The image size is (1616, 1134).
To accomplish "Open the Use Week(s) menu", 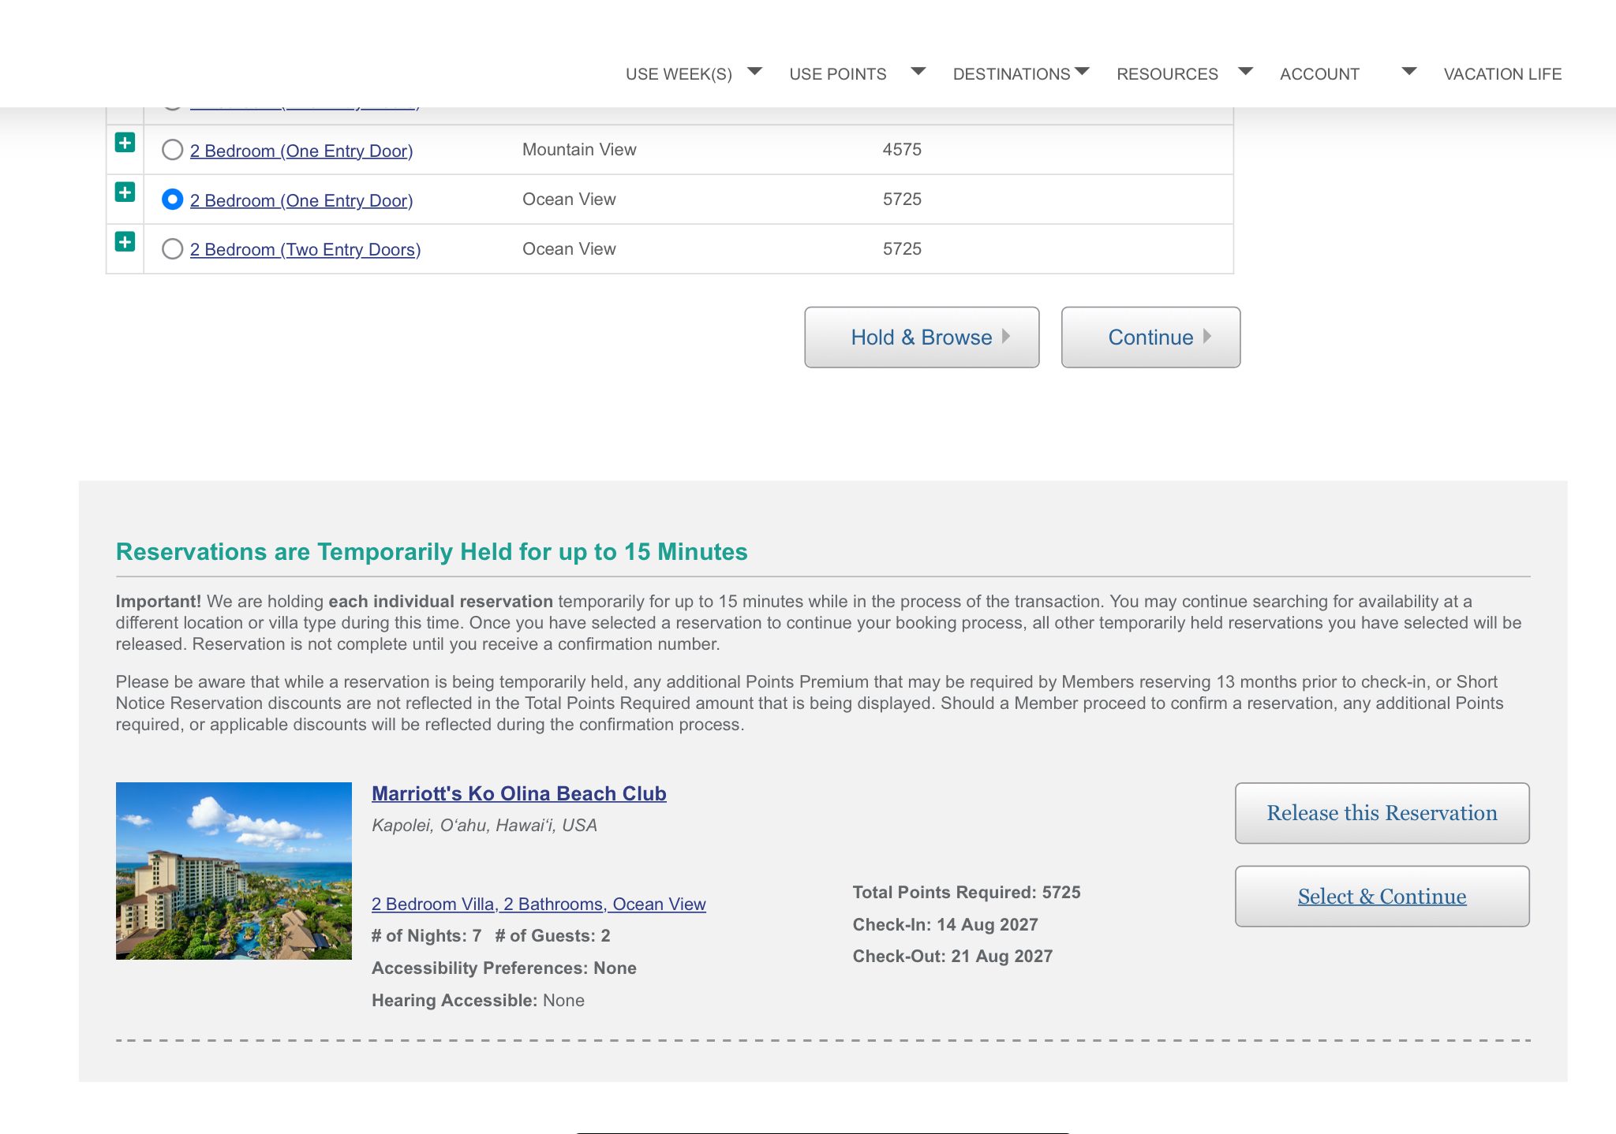I will click(x=679, y=74).
